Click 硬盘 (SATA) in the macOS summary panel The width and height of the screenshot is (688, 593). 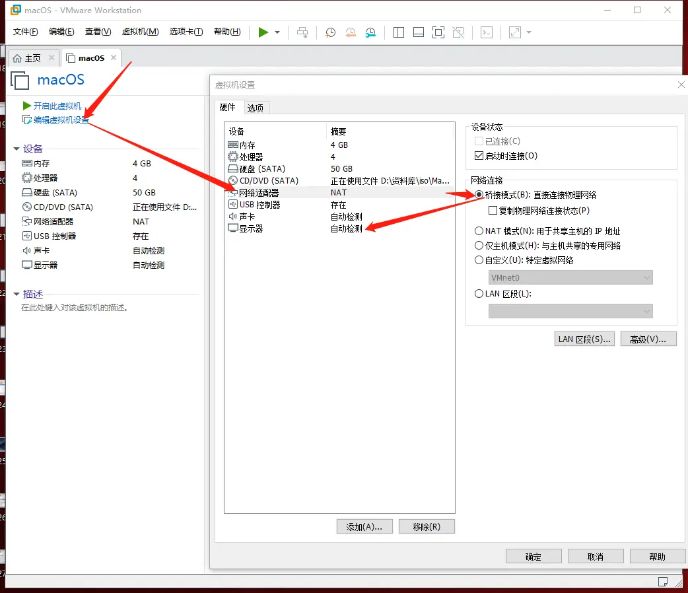pyautogui.click(x=50, y=192)
